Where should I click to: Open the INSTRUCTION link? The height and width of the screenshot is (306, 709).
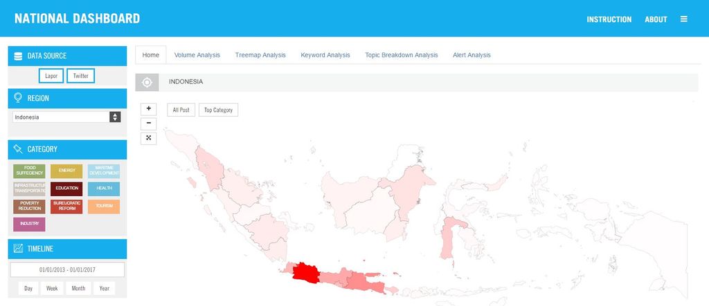pyautogui.click(x=609, y=19)
